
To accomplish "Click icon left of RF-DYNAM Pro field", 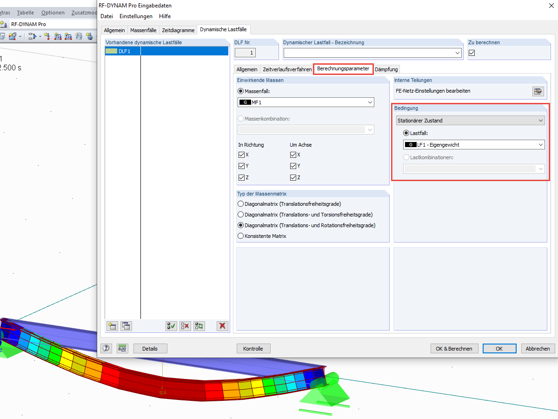I will [x=3, y=24].
